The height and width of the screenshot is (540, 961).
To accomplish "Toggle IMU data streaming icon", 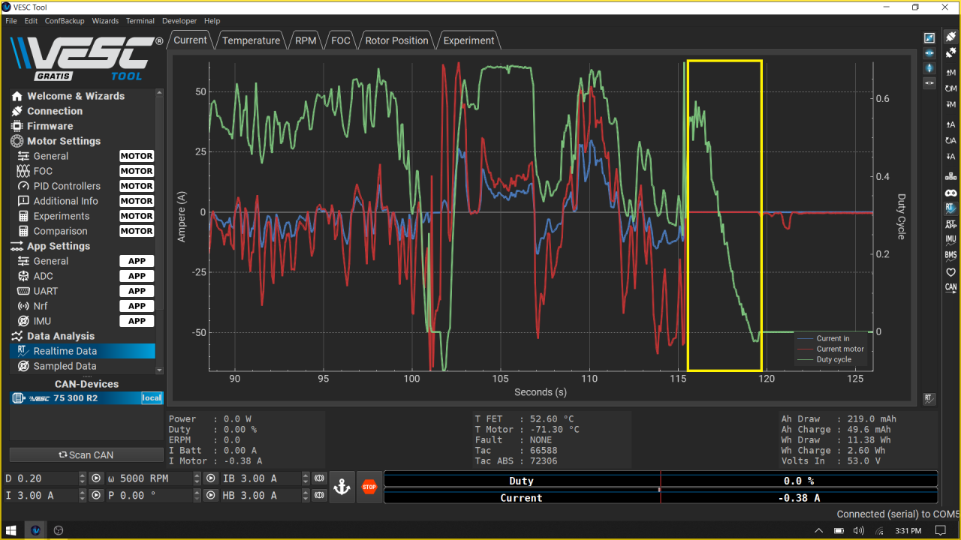I will 950,240.
